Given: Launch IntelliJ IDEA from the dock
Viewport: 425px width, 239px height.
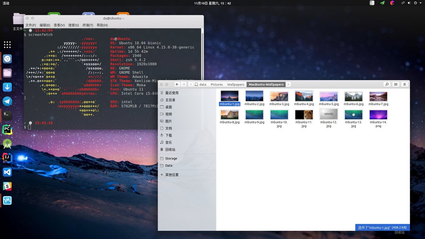Looking at the screenshot, I should coord(7,158).
